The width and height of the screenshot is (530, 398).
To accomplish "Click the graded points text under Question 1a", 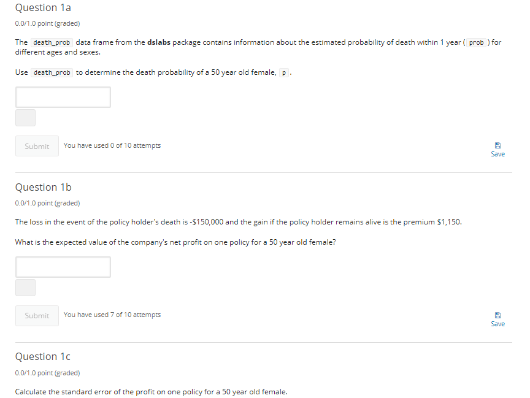I will coord(46,23).
